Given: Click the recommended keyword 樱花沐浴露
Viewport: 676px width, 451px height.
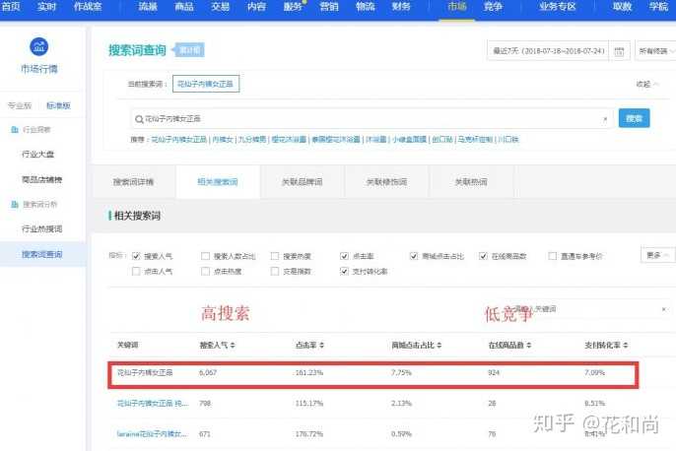Looking at the screenshot, I should [x=288, y=140].
